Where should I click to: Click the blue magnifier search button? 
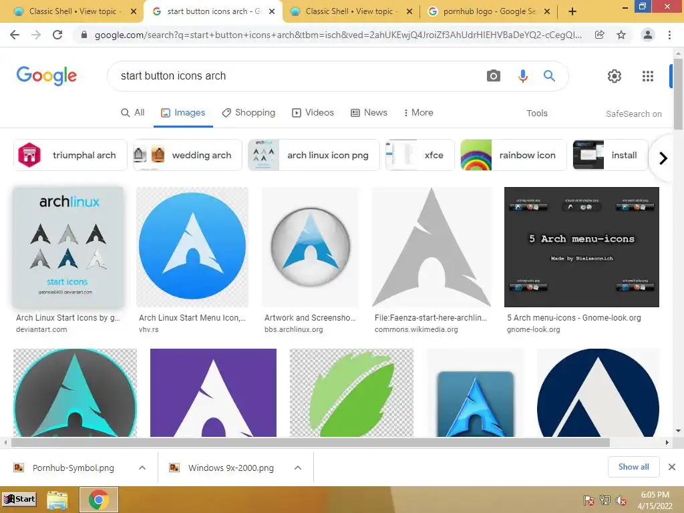point(549,76)
